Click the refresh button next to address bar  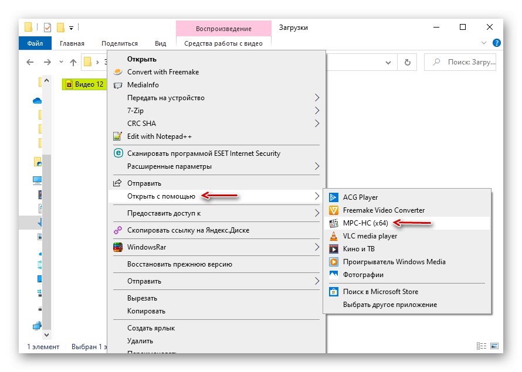tap(407, 62)
